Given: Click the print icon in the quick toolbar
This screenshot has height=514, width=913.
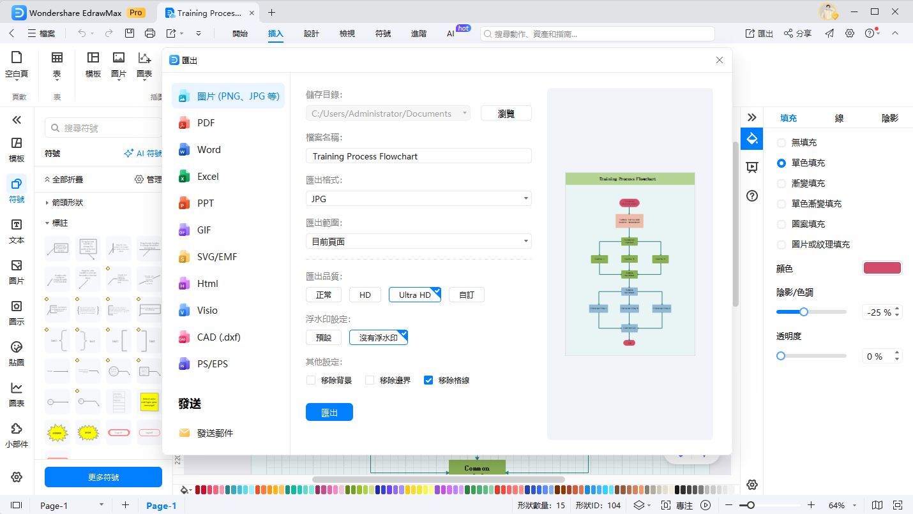Looking at the screenshot, I should pos(150,33).
